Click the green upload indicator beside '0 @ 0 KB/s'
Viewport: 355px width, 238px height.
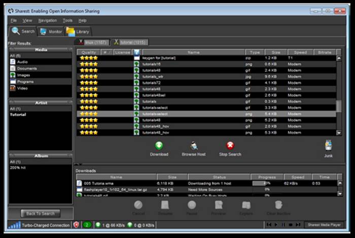pyautogui.click(x=130, y=225)
